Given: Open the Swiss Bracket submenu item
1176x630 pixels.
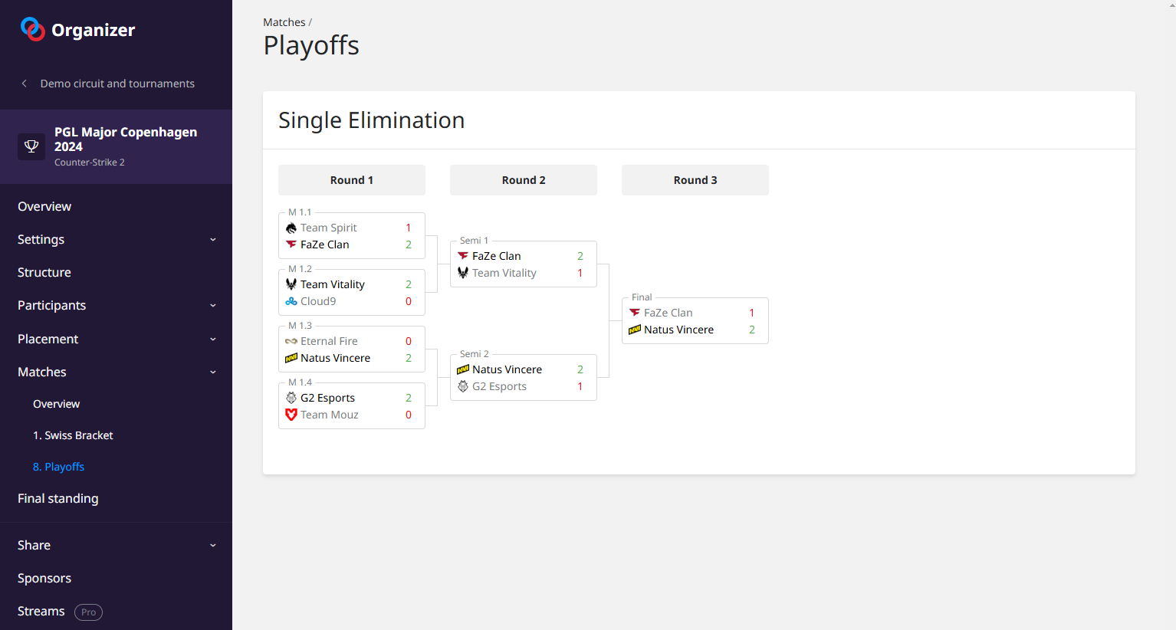Looking at the screenshot, I should tap(73, 435).
